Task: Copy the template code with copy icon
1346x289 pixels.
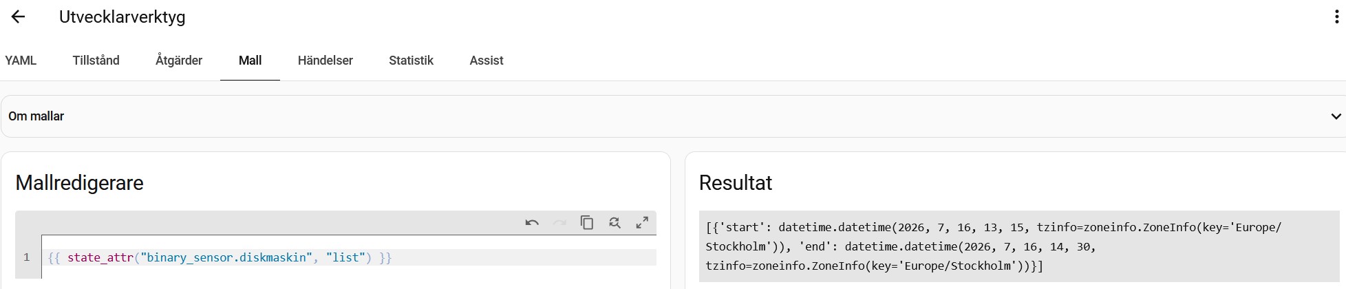Action: pos(587,223)
